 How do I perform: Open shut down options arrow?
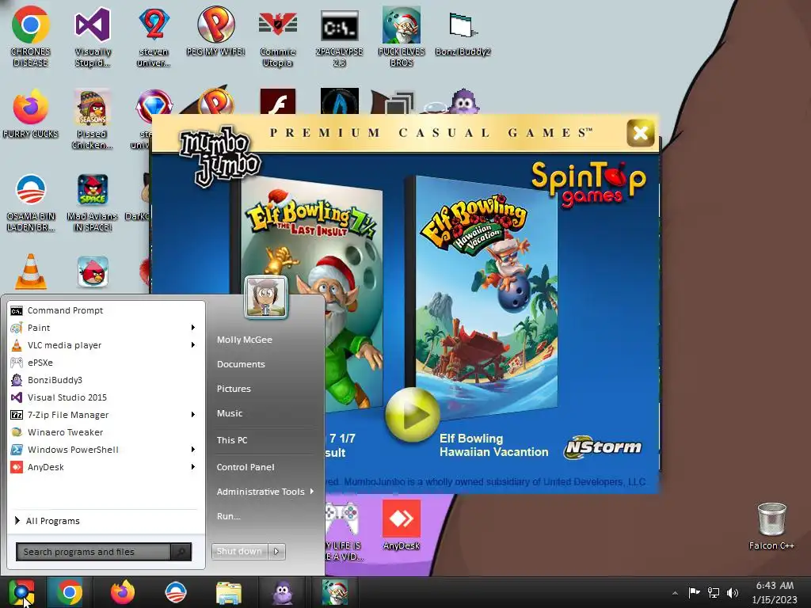coord(276,552)
